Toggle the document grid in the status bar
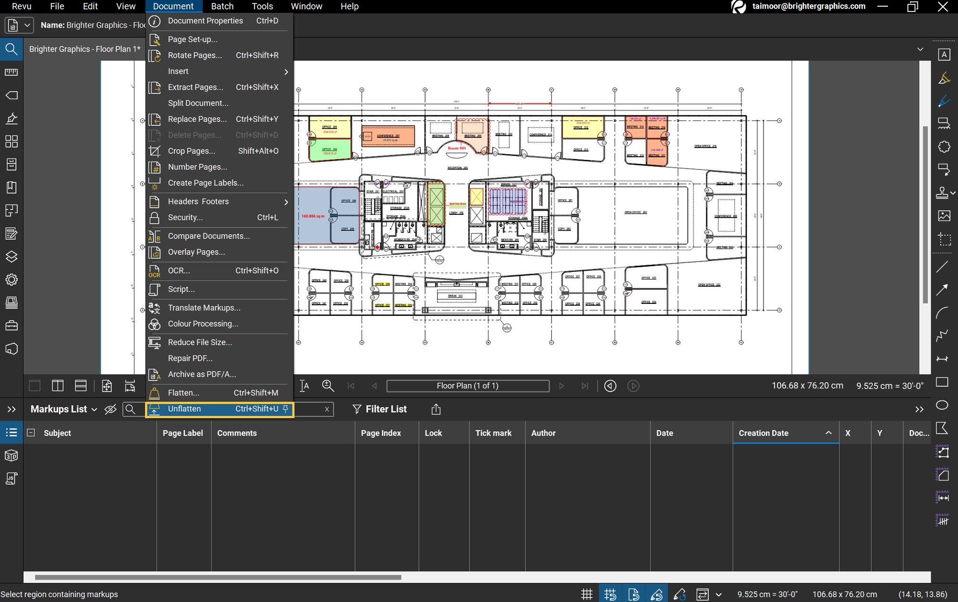Image resolution: width=958 pixels, height=602 pixels. point(587,594)
